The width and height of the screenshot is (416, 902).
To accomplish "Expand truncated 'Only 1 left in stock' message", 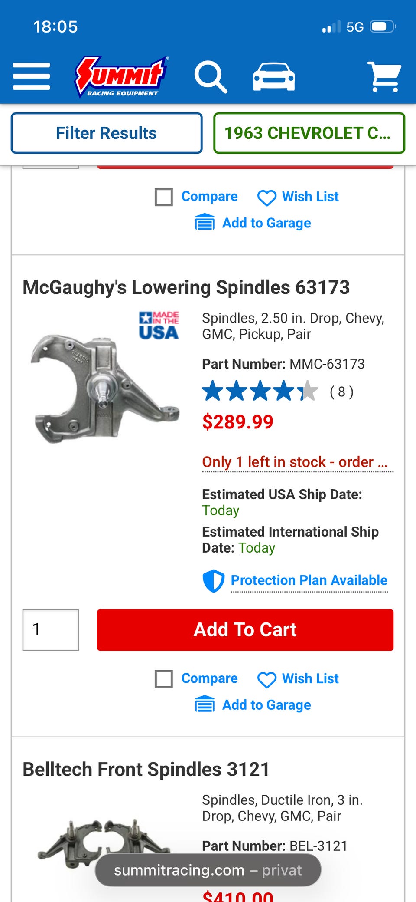I will 297,462.
